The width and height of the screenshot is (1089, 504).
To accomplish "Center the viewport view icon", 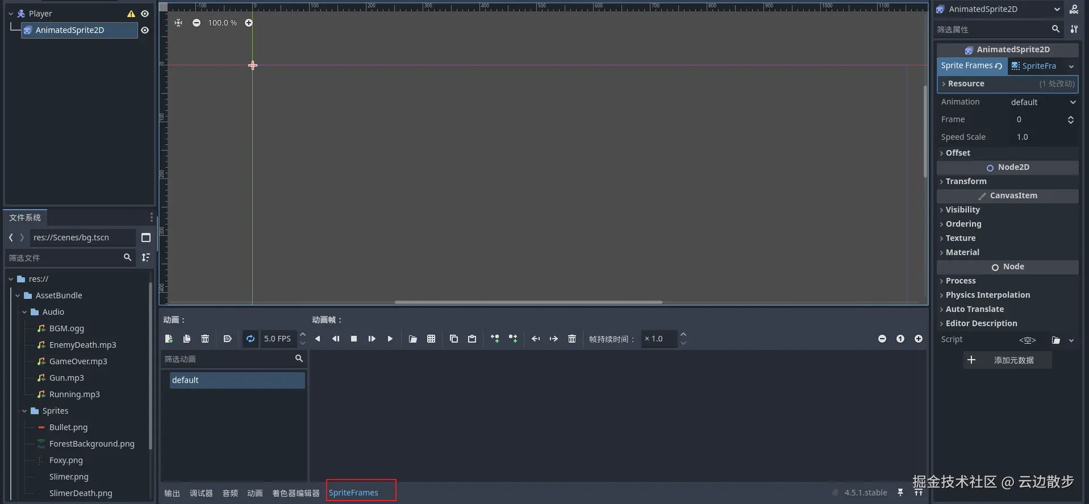I will pos(178,23).
